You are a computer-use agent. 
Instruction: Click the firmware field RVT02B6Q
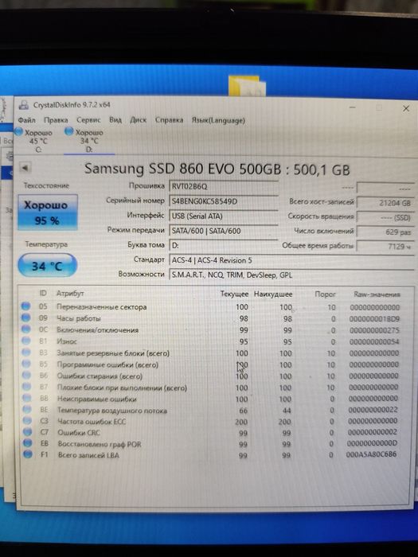coord(223,186)
